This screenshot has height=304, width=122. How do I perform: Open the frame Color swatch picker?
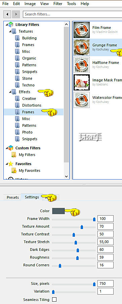tap(58, 211)
